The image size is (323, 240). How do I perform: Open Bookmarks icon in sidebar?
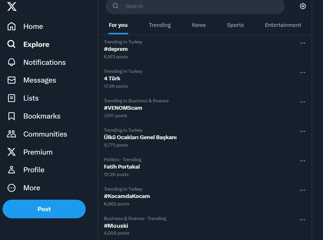tap(11, 116)
